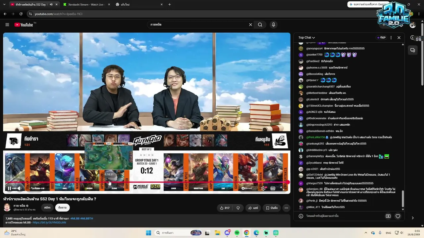Follow the bit.ly/GUYNGIDJAN link
The image size is (424, 238).
pyautogui.click(x=49, y=222)
